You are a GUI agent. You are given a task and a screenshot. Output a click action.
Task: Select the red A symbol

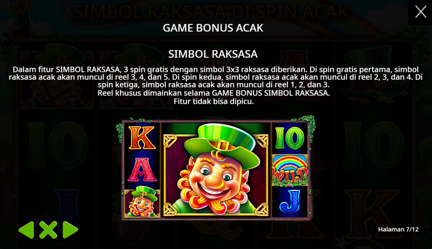[x=142, y=170]
